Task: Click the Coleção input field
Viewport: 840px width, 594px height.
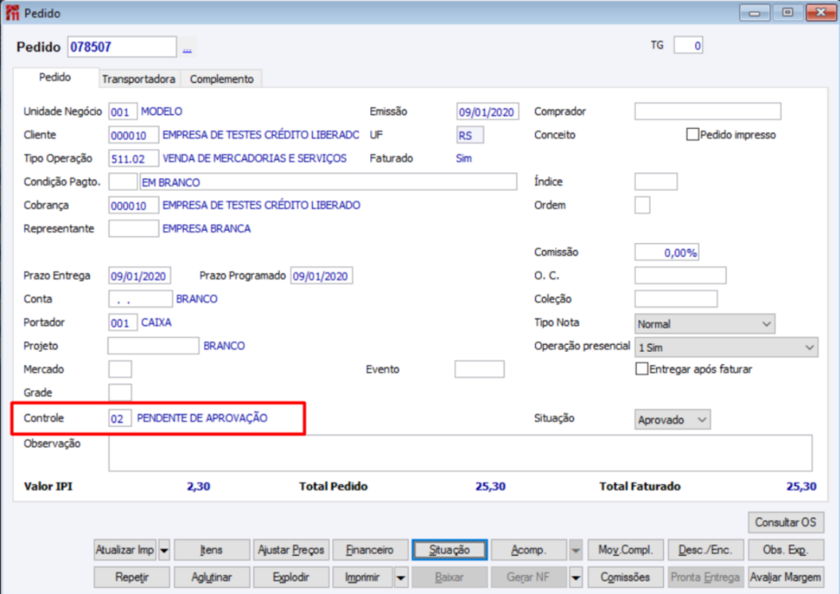Action: point(675,299)
